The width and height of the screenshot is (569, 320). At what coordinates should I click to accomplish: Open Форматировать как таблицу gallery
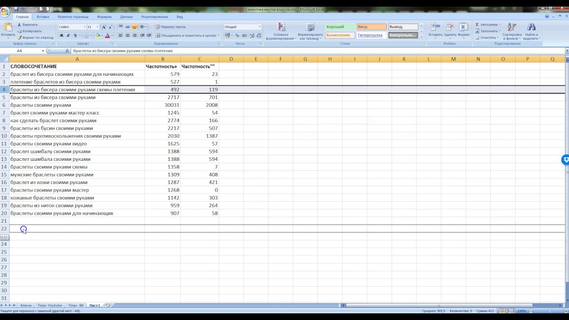coord(310,31)
